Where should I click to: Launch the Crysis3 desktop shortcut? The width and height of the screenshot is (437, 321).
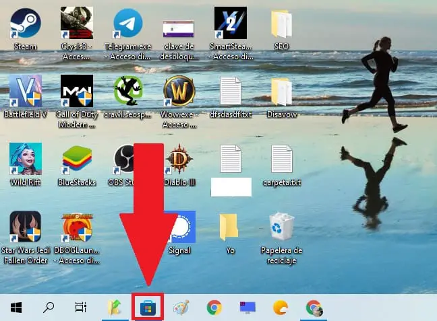[x=77, y=23]
